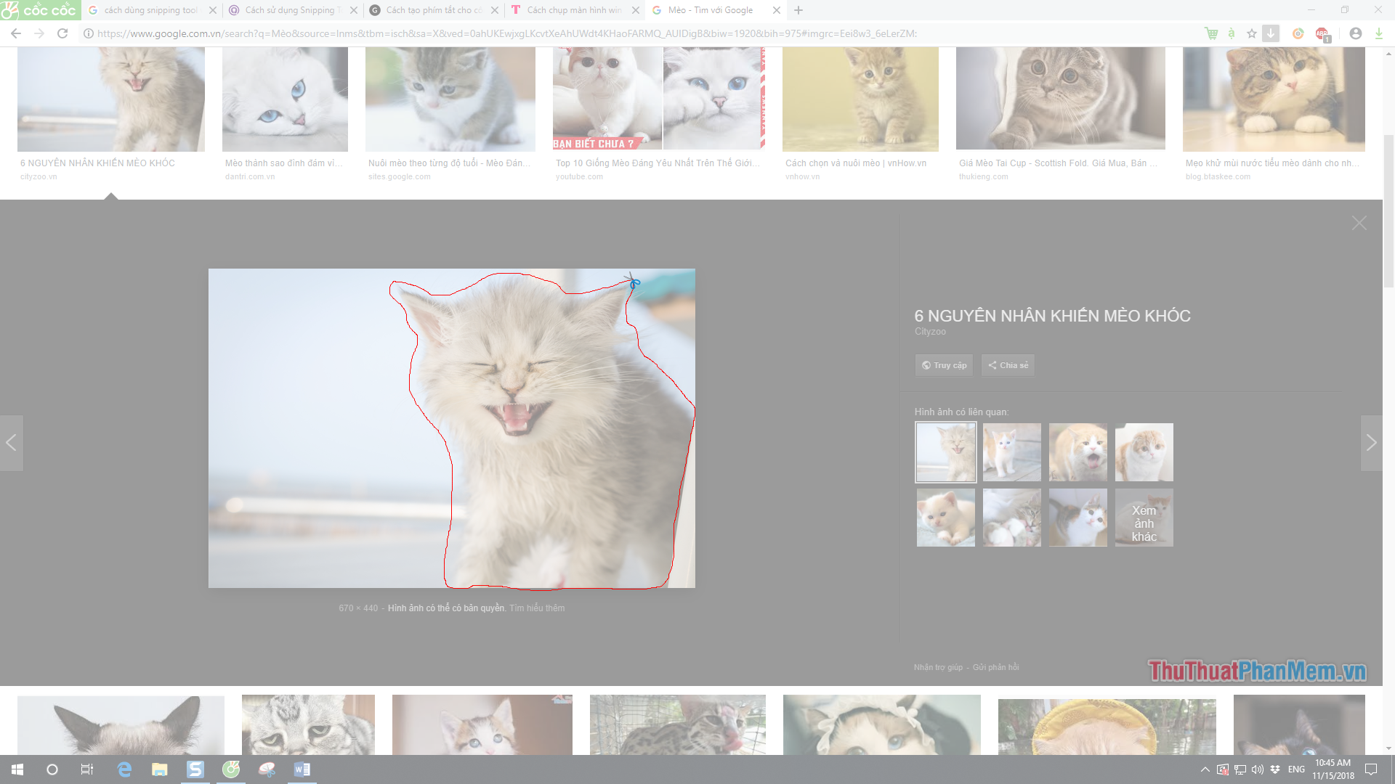Screen dimensions: 1395x784
Task: Open Word from the taskbar
Action: tap(302, 769)
